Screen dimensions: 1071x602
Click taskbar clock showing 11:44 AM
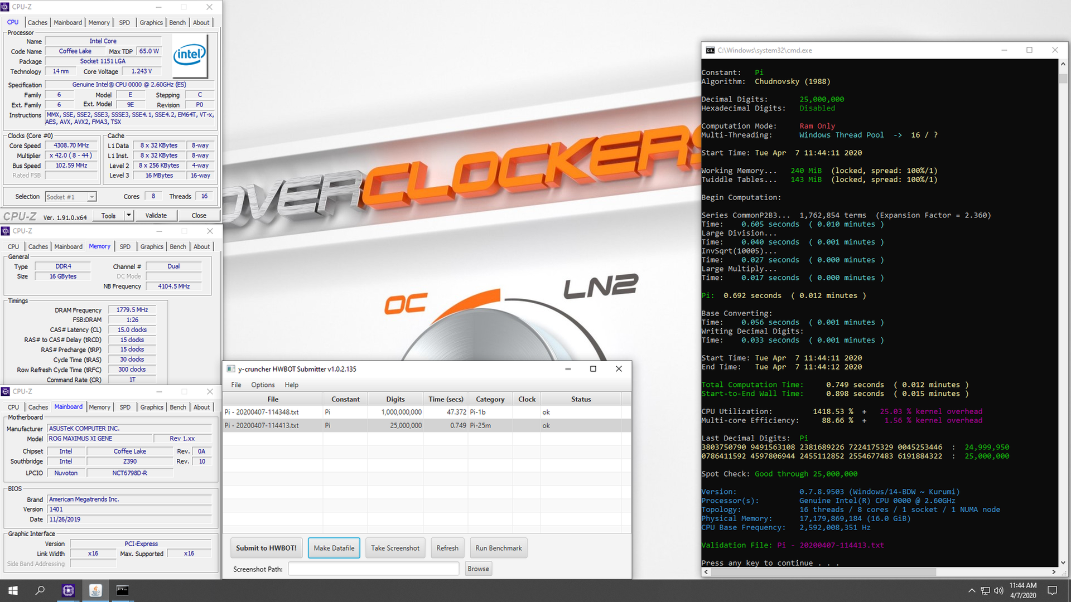[x=1022, y=590]
